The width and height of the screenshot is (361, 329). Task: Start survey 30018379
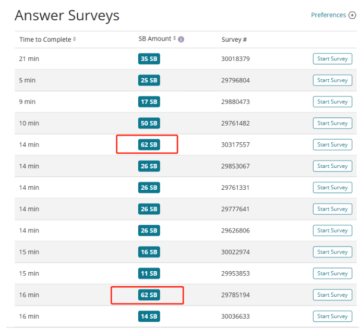point(332,59)
